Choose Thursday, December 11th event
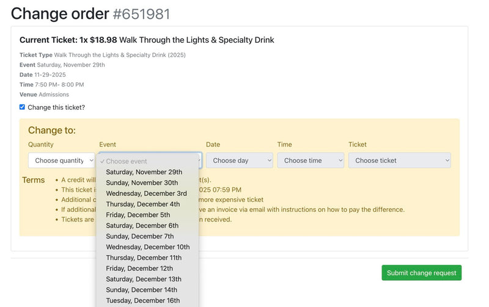The height and width of the screenshot is (307, 489). [x=144, y=258]
